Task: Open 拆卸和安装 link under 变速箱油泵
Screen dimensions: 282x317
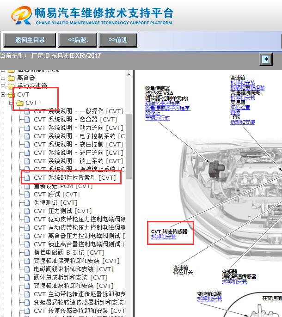Action: (x=209, y=299)
